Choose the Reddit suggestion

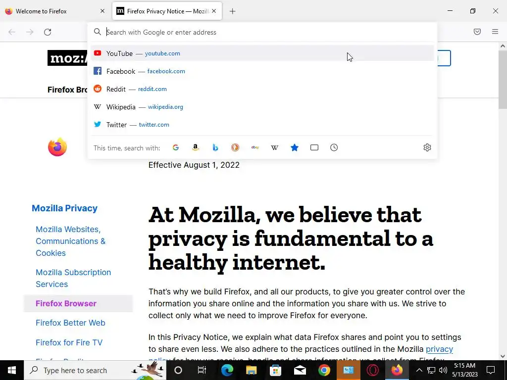[x=262, y=89]
